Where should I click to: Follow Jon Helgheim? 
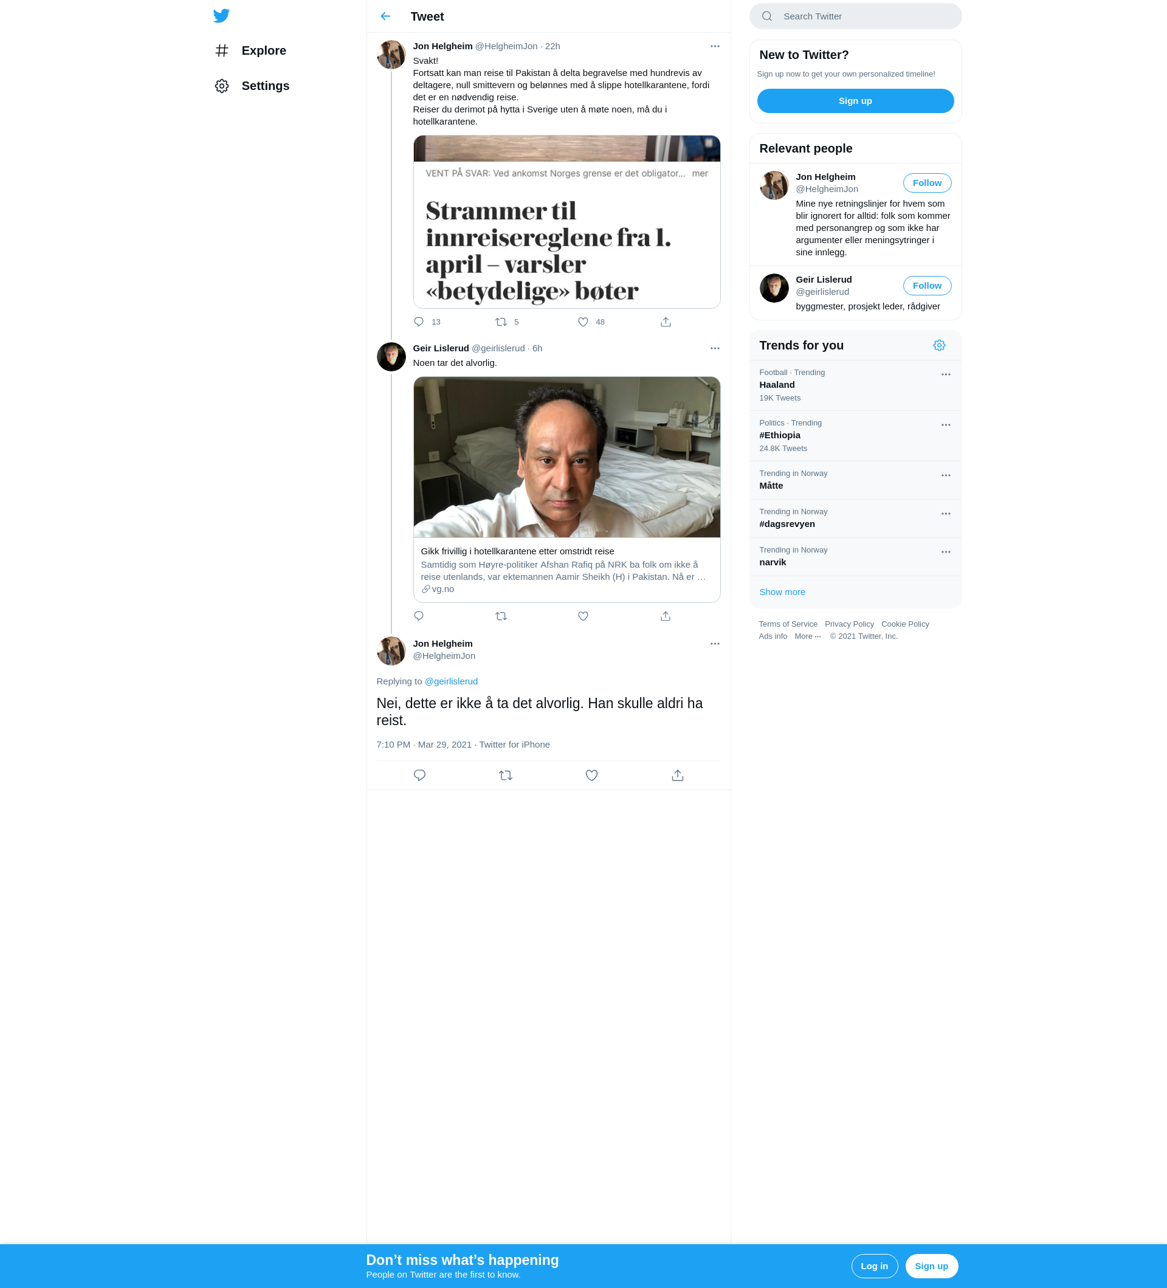coord(927,183)
